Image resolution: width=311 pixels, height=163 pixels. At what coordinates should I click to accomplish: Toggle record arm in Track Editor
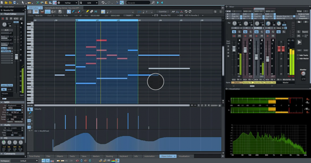[3, 19]
